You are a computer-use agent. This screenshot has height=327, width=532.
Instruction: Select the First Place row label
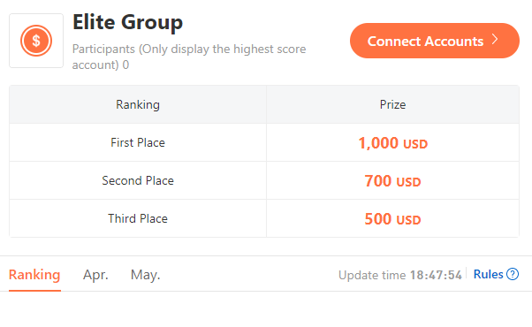pos(138,142)
